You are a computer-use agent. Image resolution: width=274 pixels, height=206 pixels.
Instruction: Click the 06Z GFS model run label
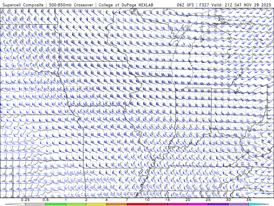185,5
